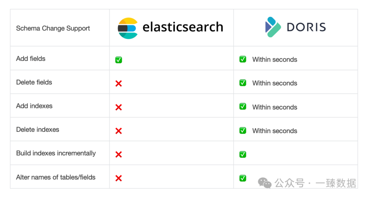
Task: Click the elasticsearch wordmark text
Action: tap(183, 27)
